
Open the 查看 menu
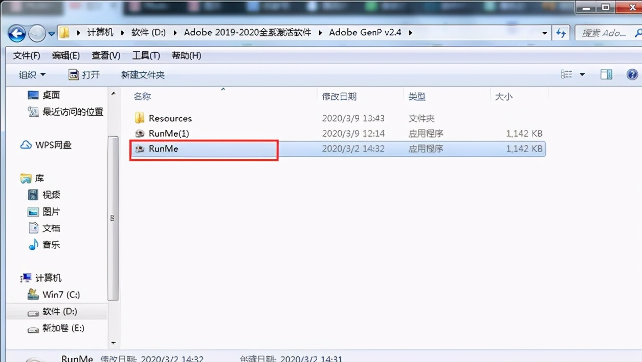[x=105, y=55]
